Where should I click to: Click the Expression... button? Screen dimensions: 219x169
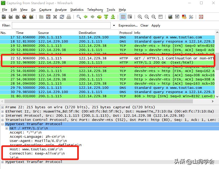point(128,25)
